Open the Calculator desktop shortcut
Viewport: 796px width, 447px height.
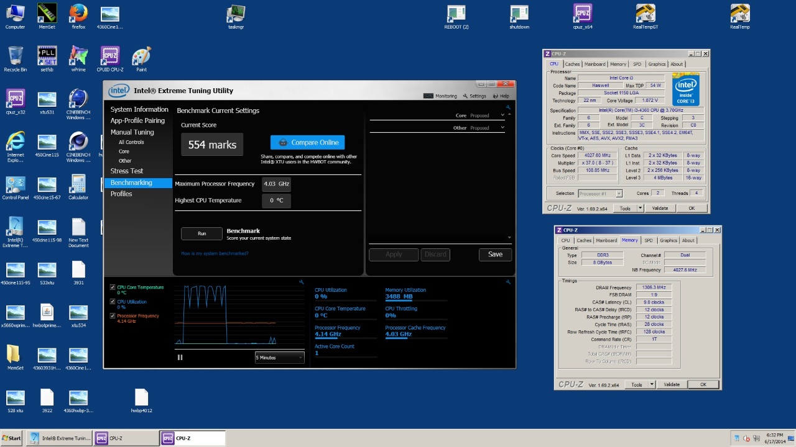[x=78, y=187]
